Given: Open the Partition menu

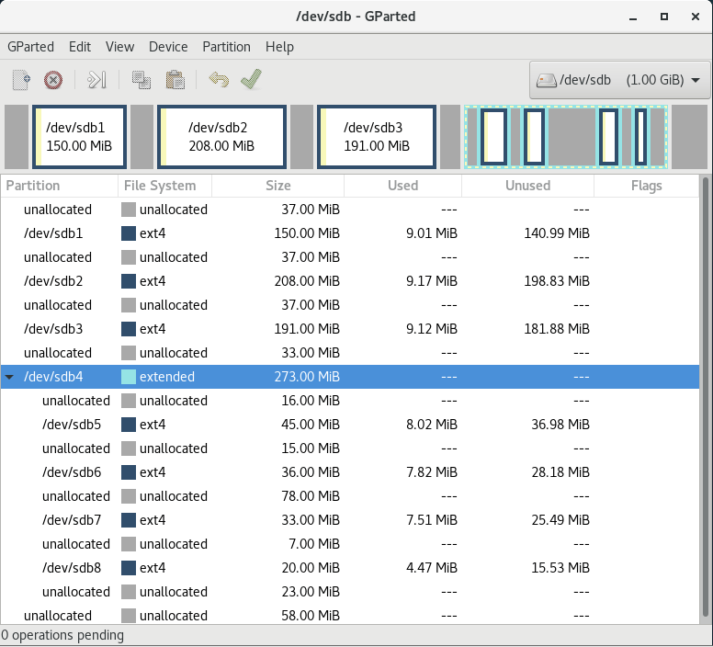Looking at the screenshot, I should click(x=226, y=47).
